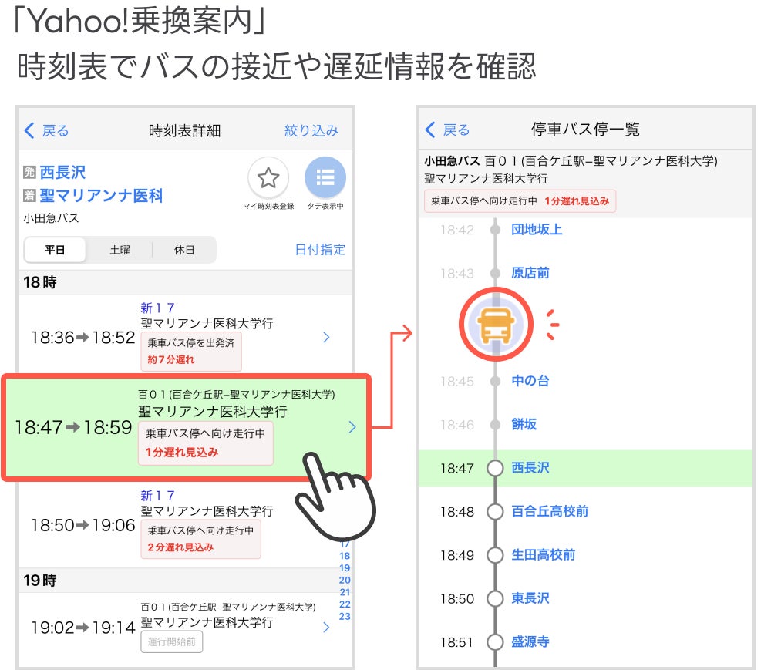Open chevron for 18:47→18:59 bus
The height and width of the screenshot is (670, 771).
tap(352, 426)
